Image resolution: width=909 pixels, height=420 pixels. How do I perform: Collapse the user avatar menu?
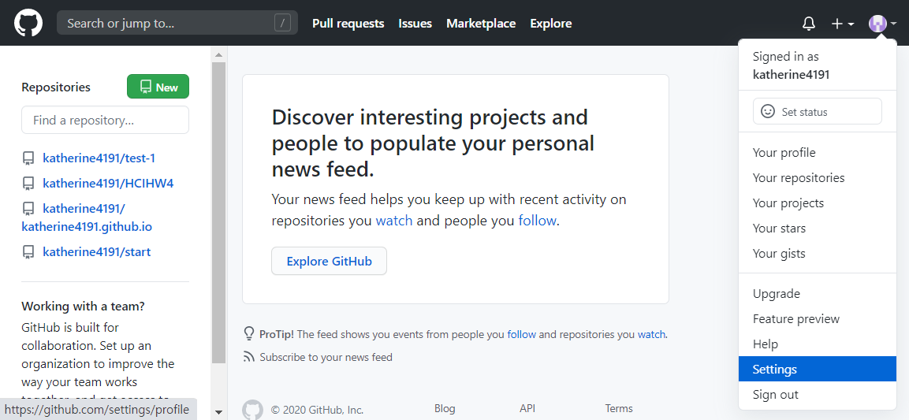click(x=882, y=24)
